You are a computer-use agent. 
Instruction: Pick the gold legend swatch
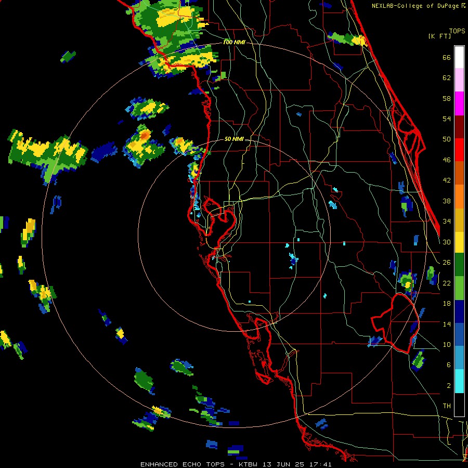pos(459,220)
